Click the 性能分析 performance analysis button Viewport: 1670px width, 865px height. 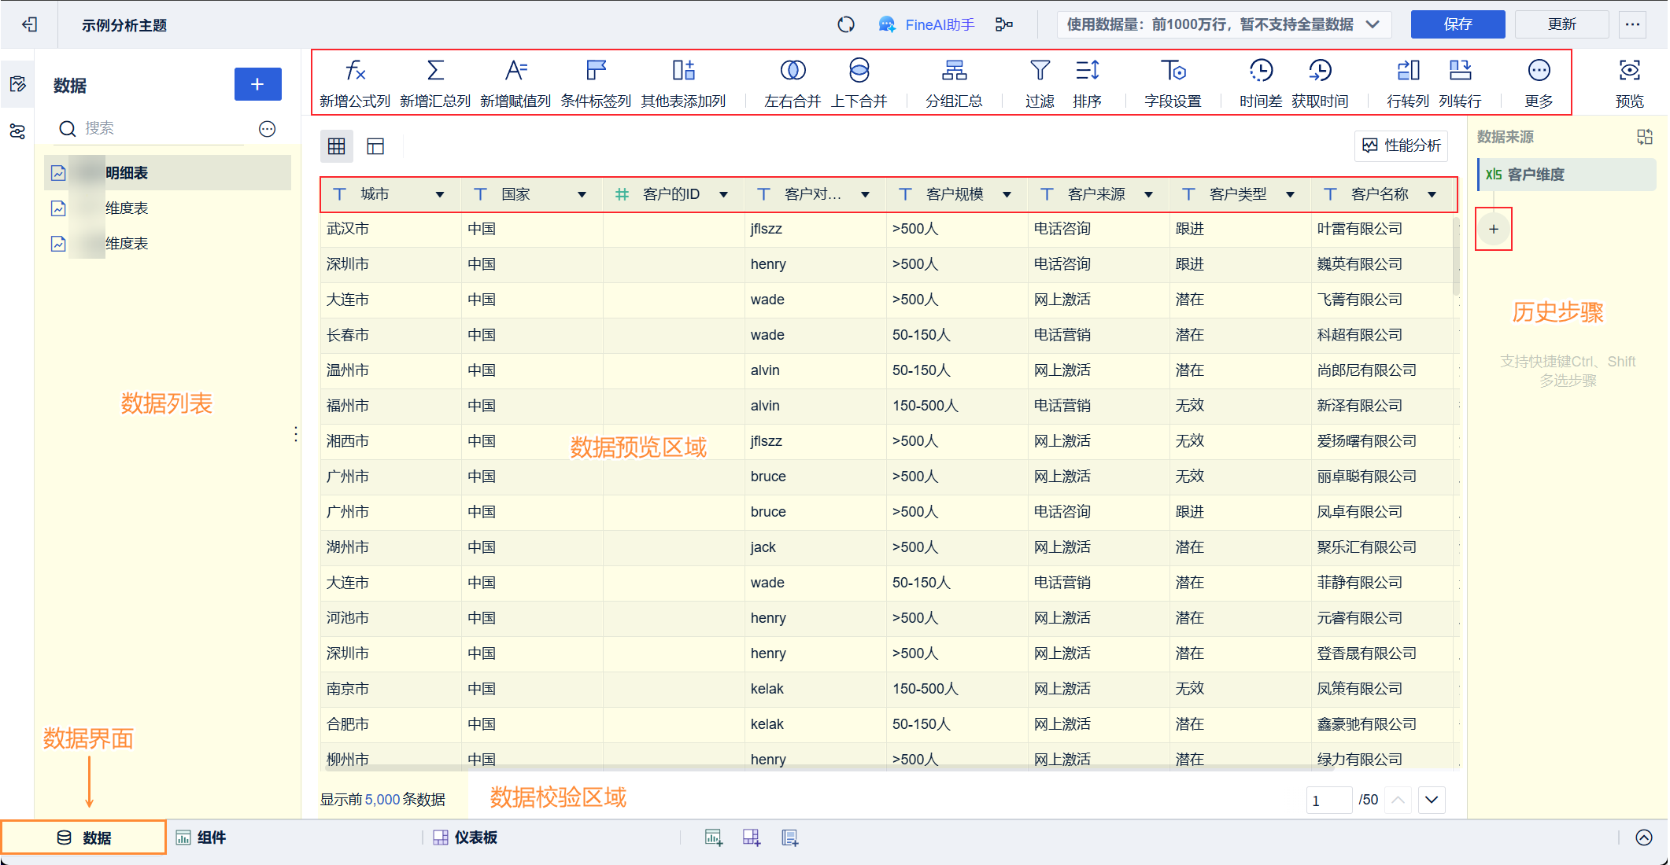click(x=1401, y=145)
